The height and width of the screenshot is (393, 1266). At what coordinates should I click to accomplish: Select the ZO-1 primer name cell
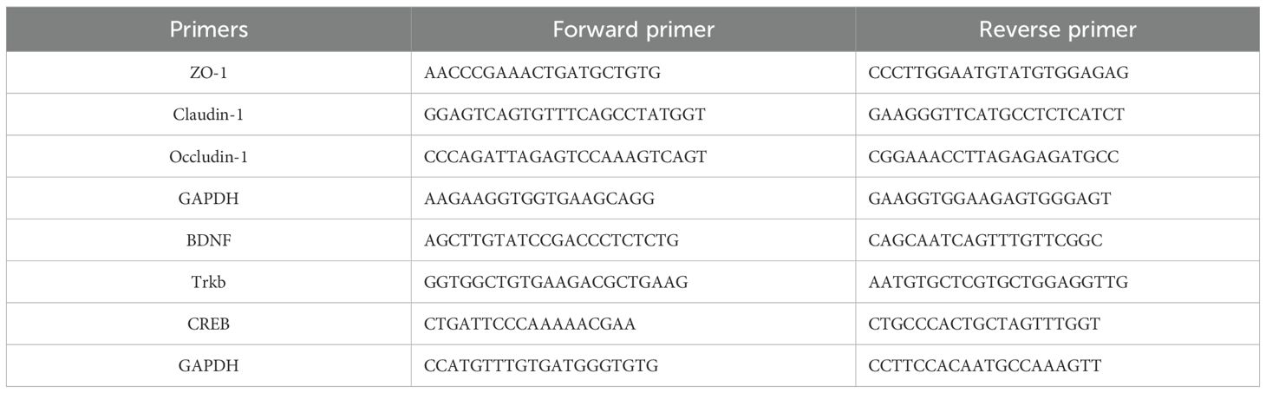coord(208,73)
